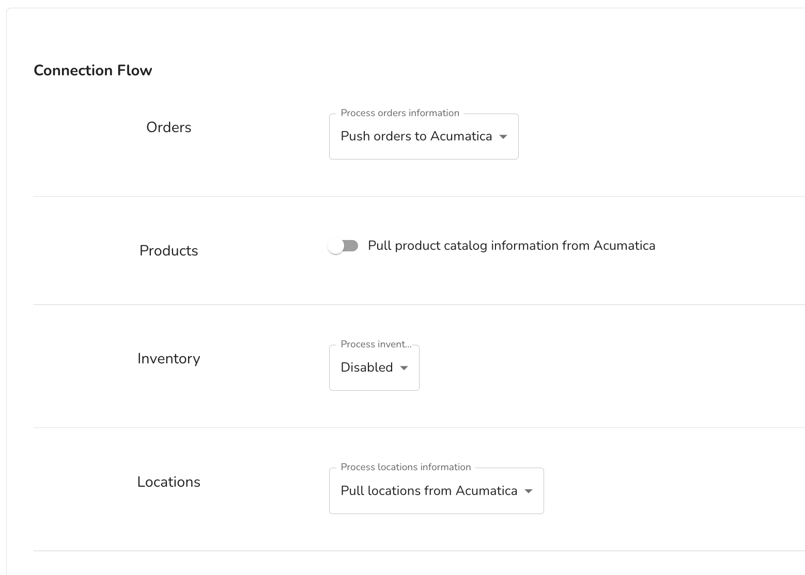805x575 pixels.
Task: Click the Process orders information floating label
Action: (400, 113)
